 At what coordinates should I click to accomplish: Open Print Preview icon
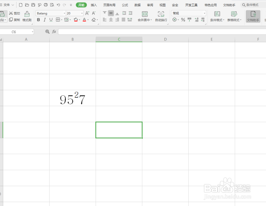(52, 5)
